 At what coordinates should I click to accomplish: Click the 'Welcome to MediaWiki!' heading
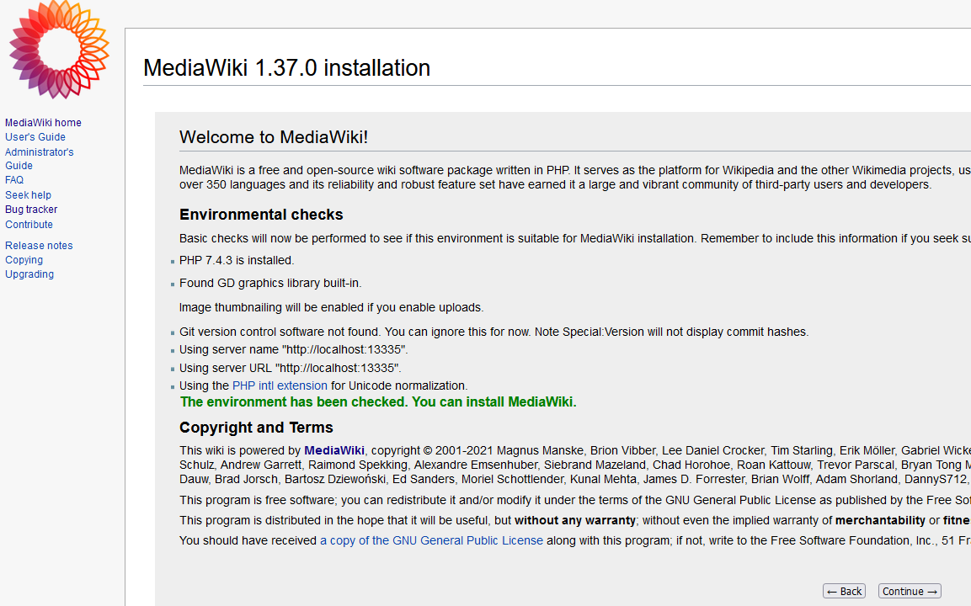[274, 138]
